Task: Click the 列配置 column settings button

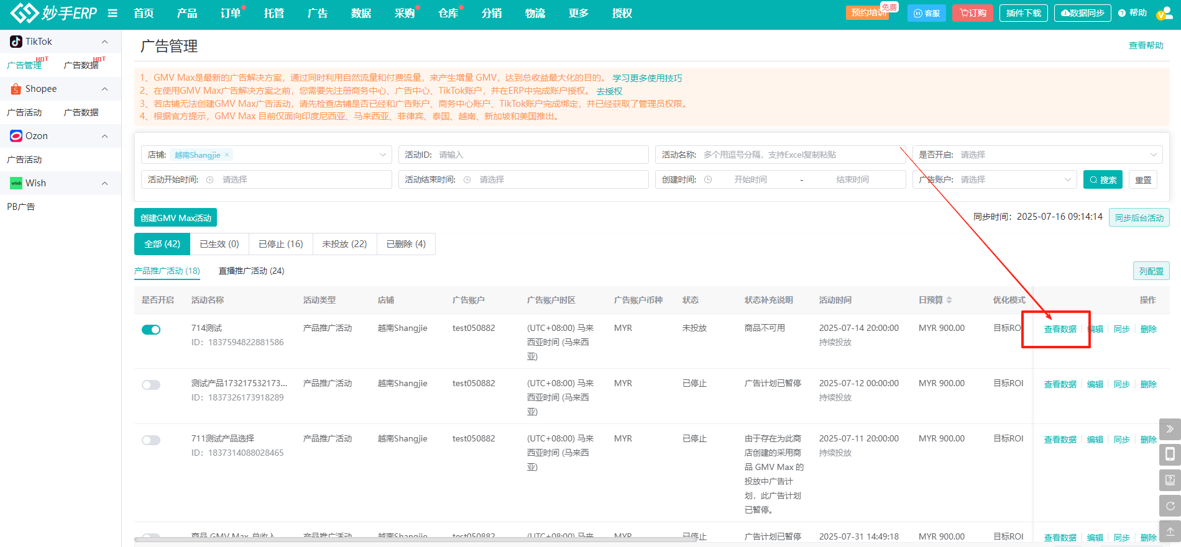Action: (x=1151, y=271)
